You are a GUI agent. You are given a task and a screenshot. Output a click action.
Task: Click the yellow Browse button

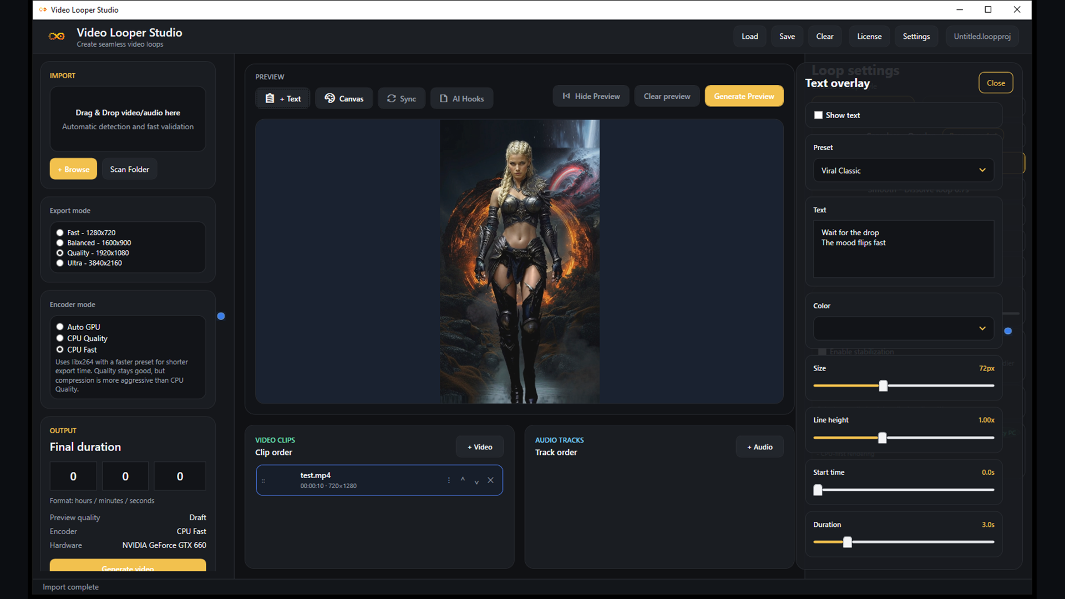coord(73,169)
